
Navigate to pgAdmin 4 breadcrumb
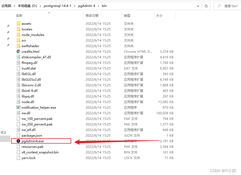point(87,6)
